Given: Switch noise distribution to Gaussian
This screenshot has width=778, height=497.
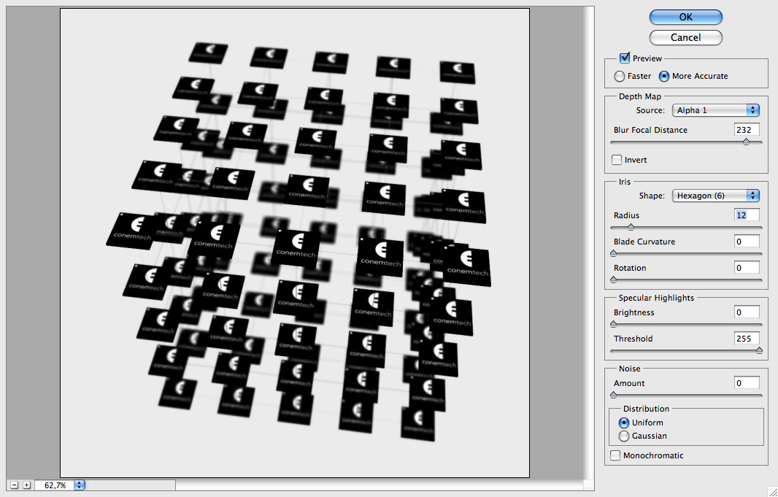Looking at the screenshot, I should [x=624, y=436].
